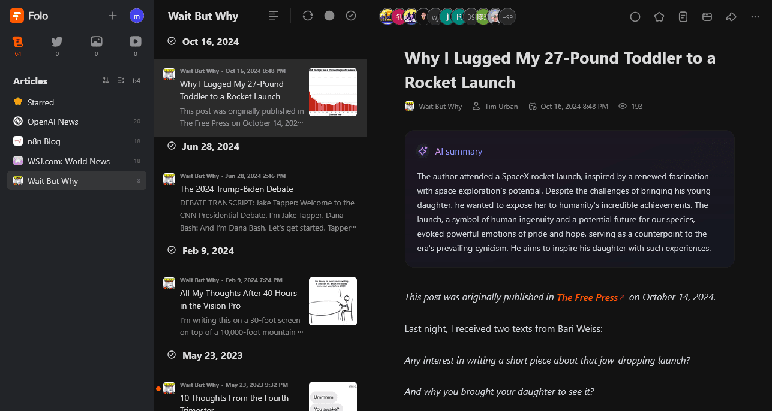Open the Vision Pro article thumbnail
The image size is (772, 411).
333,301
